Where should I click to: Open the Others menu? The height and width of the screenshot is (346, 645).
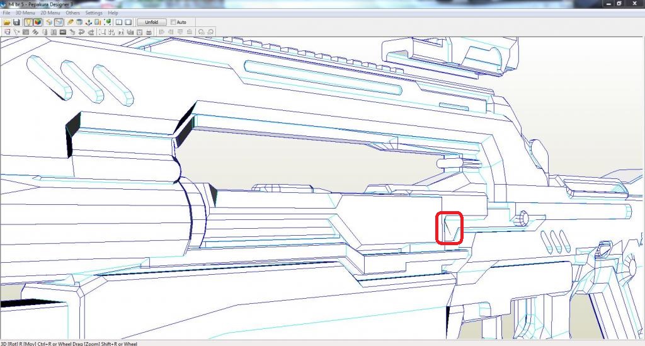pyautogui.click(x=73, y=13)
